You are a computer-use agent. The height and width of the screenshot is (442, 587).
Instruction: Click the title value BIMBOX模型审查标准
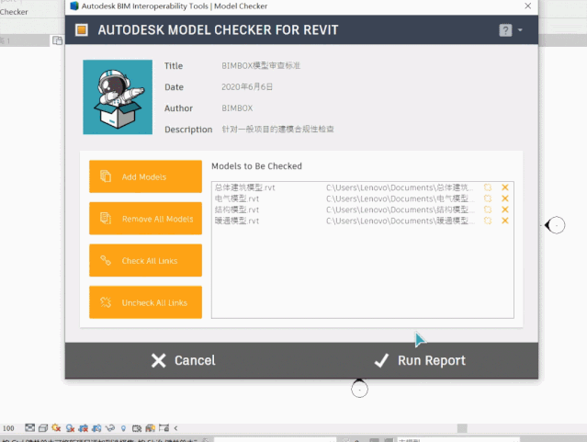point(261,65)
